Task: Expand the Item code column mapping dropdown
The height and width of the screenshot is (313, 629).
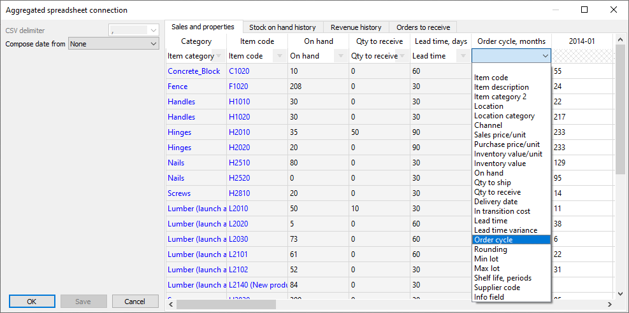Action: coord(280,56)
